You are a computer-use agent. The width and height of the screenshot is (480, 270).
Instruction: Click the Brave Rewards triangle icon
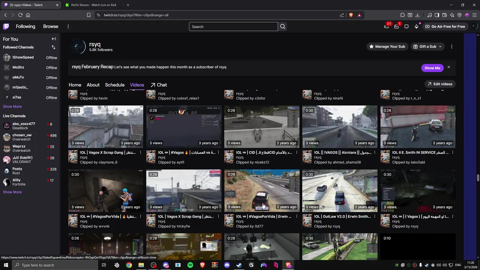(x=359, y=15)
